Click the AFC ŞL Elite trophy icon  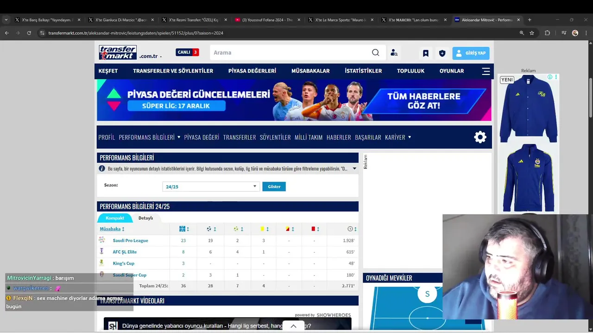[x=102, y=251]
